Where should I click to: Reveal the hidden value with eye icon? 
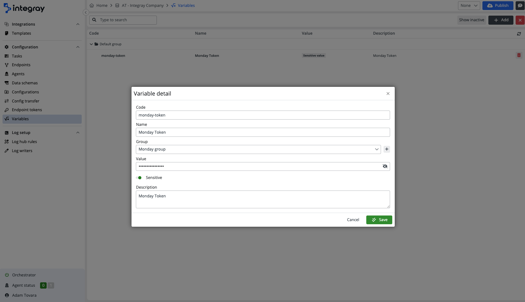coord(385,166)
